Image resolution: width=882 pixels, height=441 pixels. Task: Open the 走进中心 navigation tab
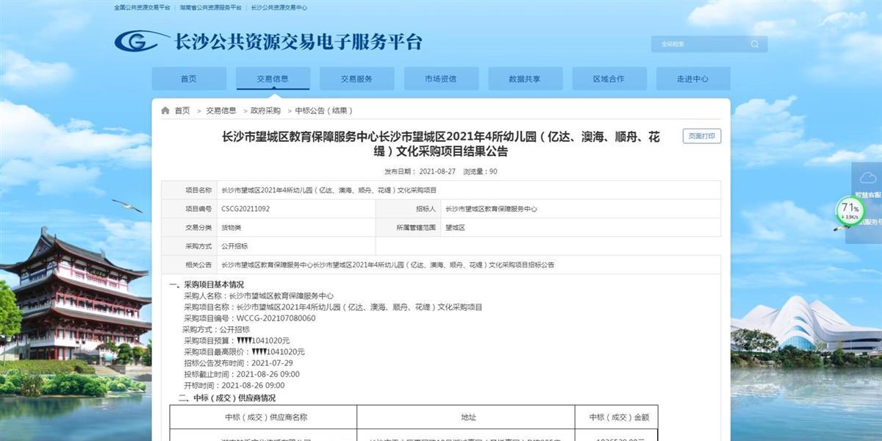(x=692, y=79)
